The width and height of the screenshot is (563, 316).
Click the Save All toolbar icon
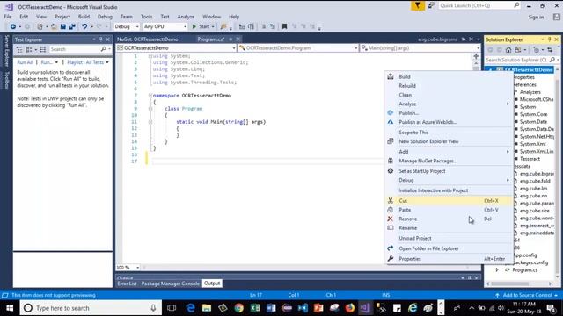[72, 26]
